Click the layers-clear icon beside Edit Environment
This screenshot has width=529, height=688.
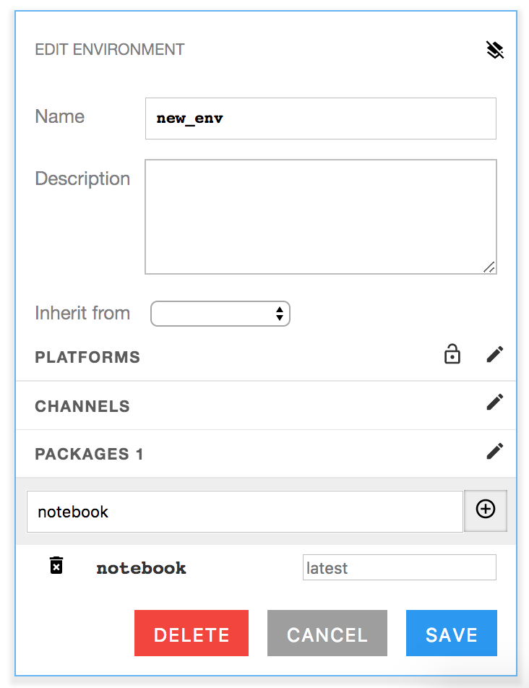(x=494, y=50)
